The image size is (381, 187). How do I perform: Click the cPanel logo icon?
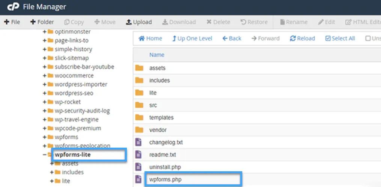point(14,7)
